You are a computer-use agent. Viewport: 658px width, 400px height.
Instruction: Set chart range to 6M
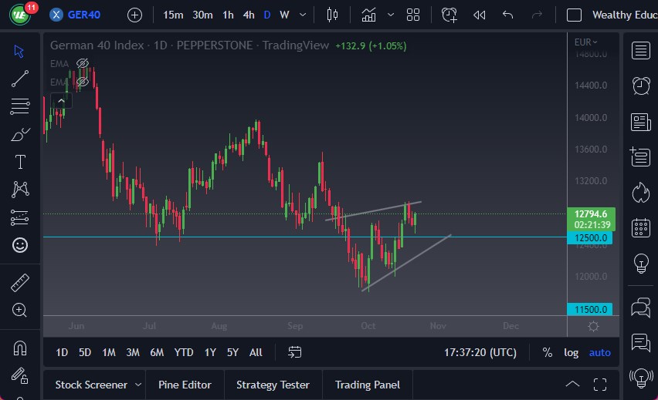[157, 353]
